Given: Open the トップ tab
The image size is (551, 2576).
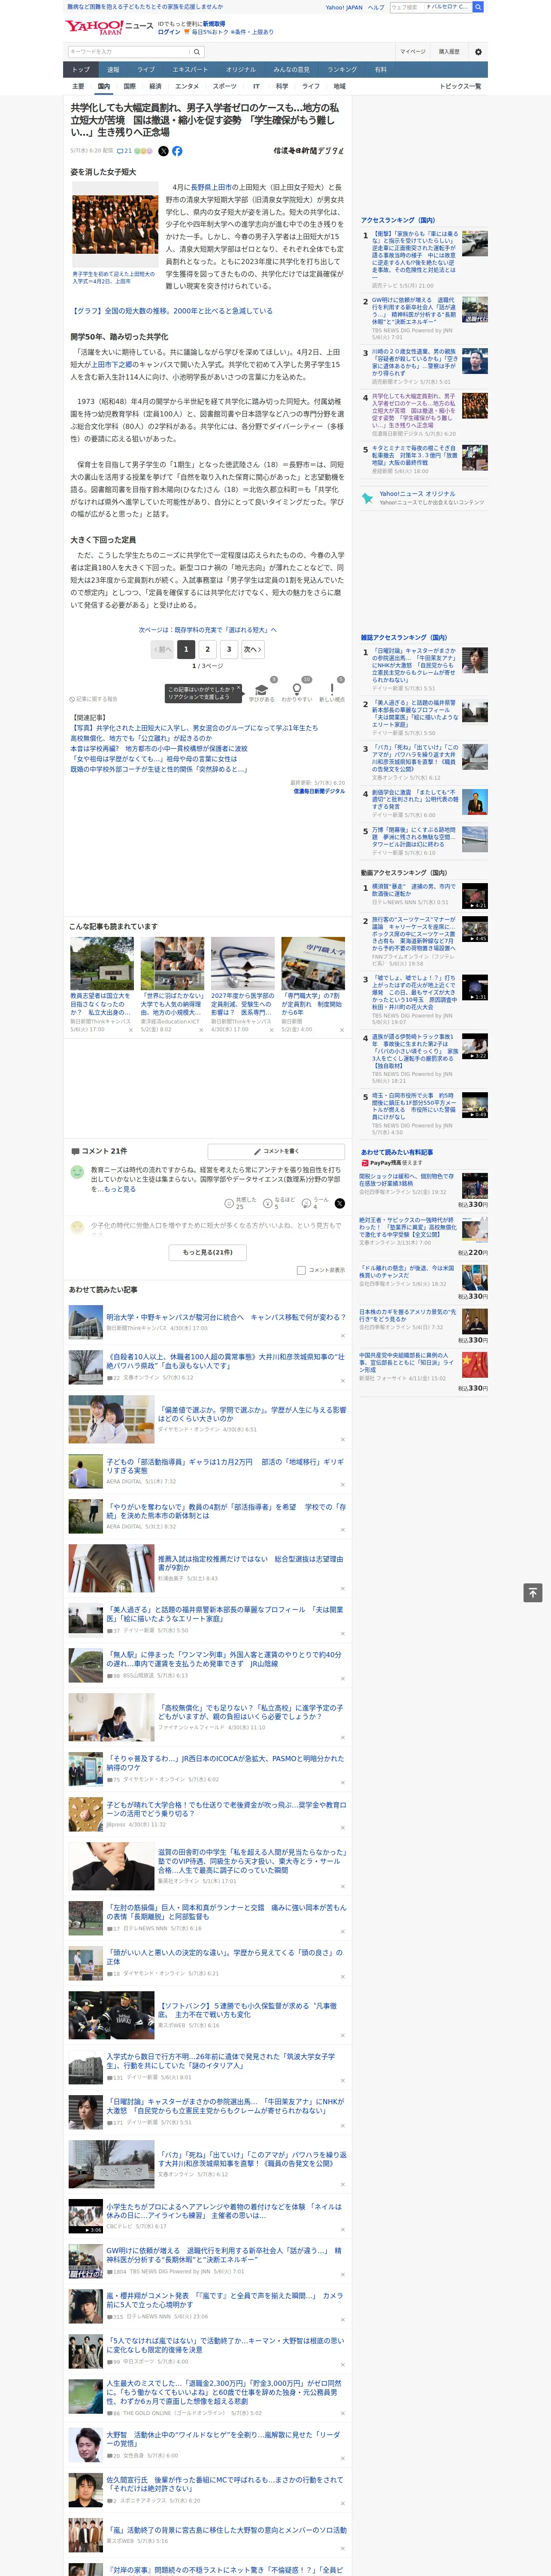Looking at the screenshot, I should [x=81, y=70].
